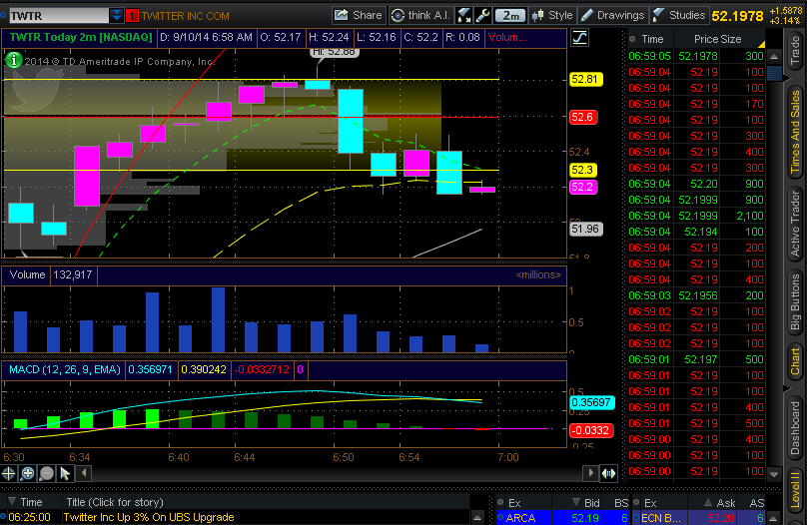The height and width of the screenshot is (525, 807).
Task: Open the Studies menu
Action: click(x=679, y=15)
